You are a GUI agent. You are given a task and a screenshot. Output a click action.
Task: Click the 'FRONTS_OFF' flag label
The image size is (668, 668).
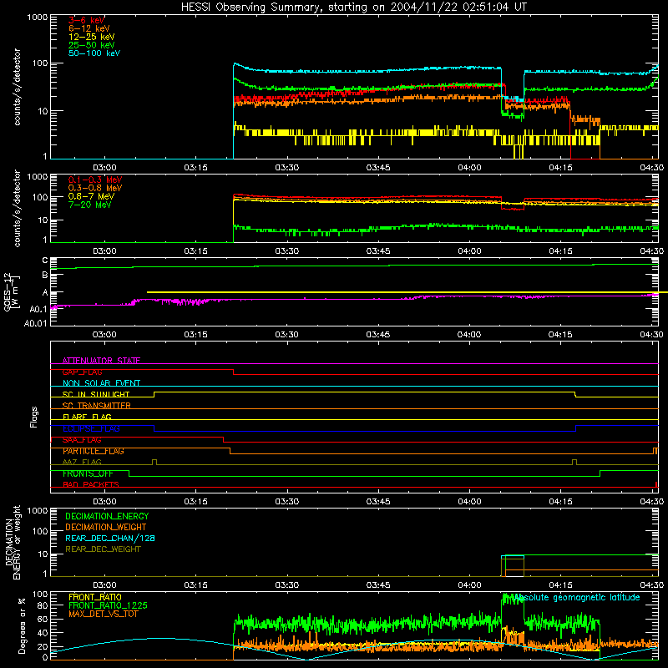click(x=88, y=473)
